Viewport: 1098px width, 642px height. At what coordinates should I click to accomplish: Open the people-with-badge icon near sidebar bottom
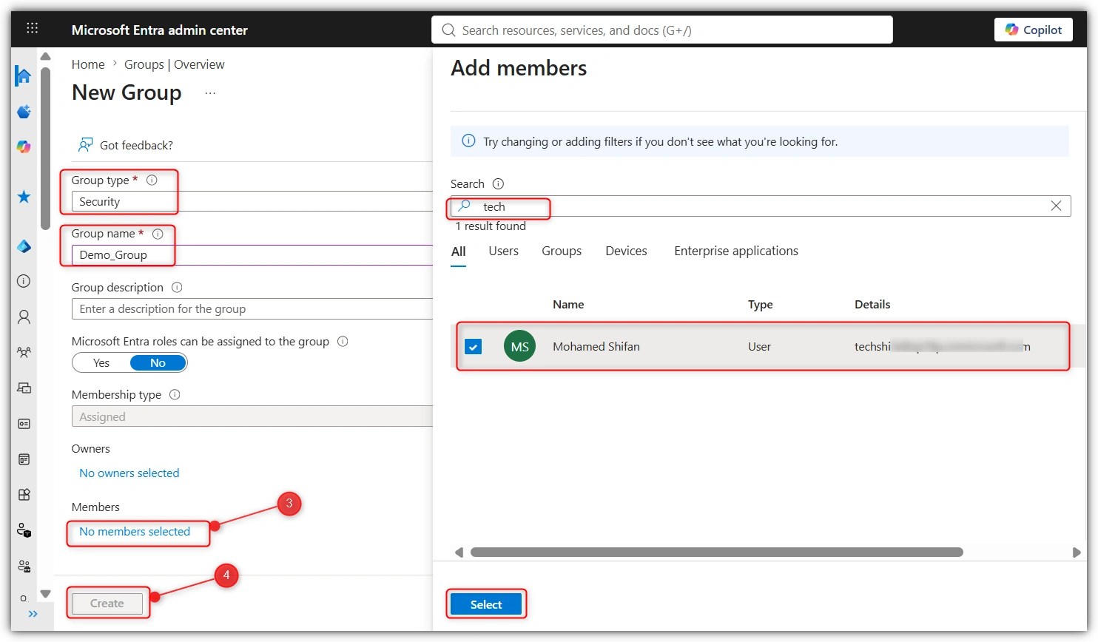[x=24, y=566]
